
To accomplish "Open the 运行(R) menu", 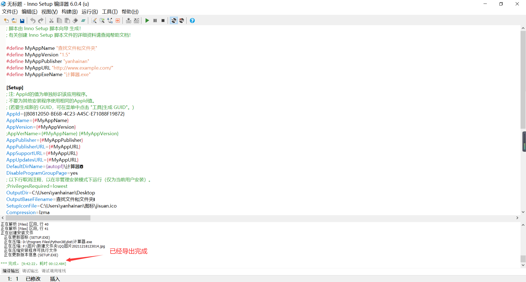I will (x=90, y=12).
